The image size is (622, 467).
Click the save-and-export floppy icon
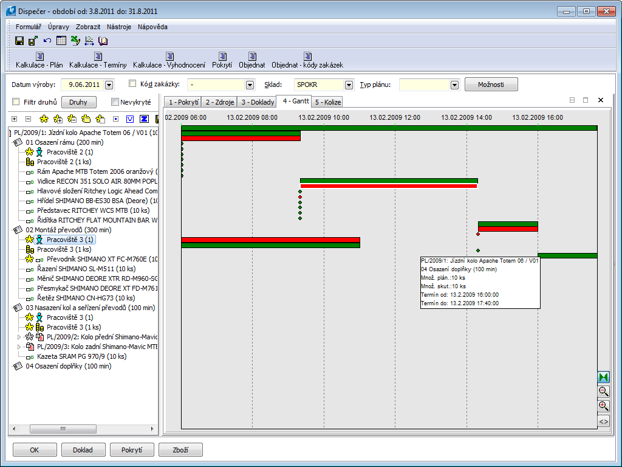(x=33, y=41)
